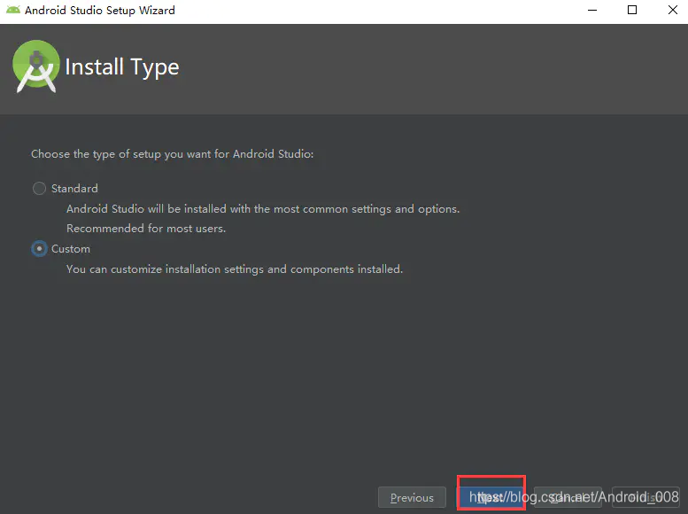Click 'Android Studio will be installed' description
The height and width of the screenshot is (514, 688).
pos(263,208)
